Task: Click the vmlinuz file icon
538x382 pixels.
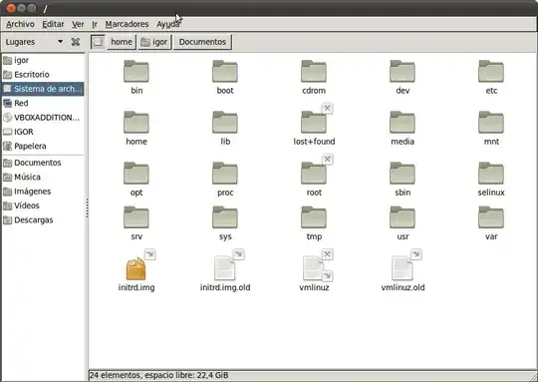Action: pos(314,268)
